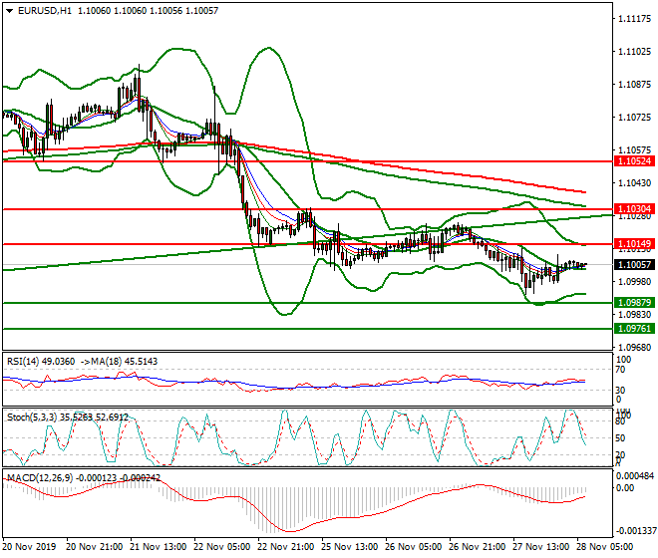
Task: Click the 22 Nov 05:00 time axis label
Action: (222, 547)
